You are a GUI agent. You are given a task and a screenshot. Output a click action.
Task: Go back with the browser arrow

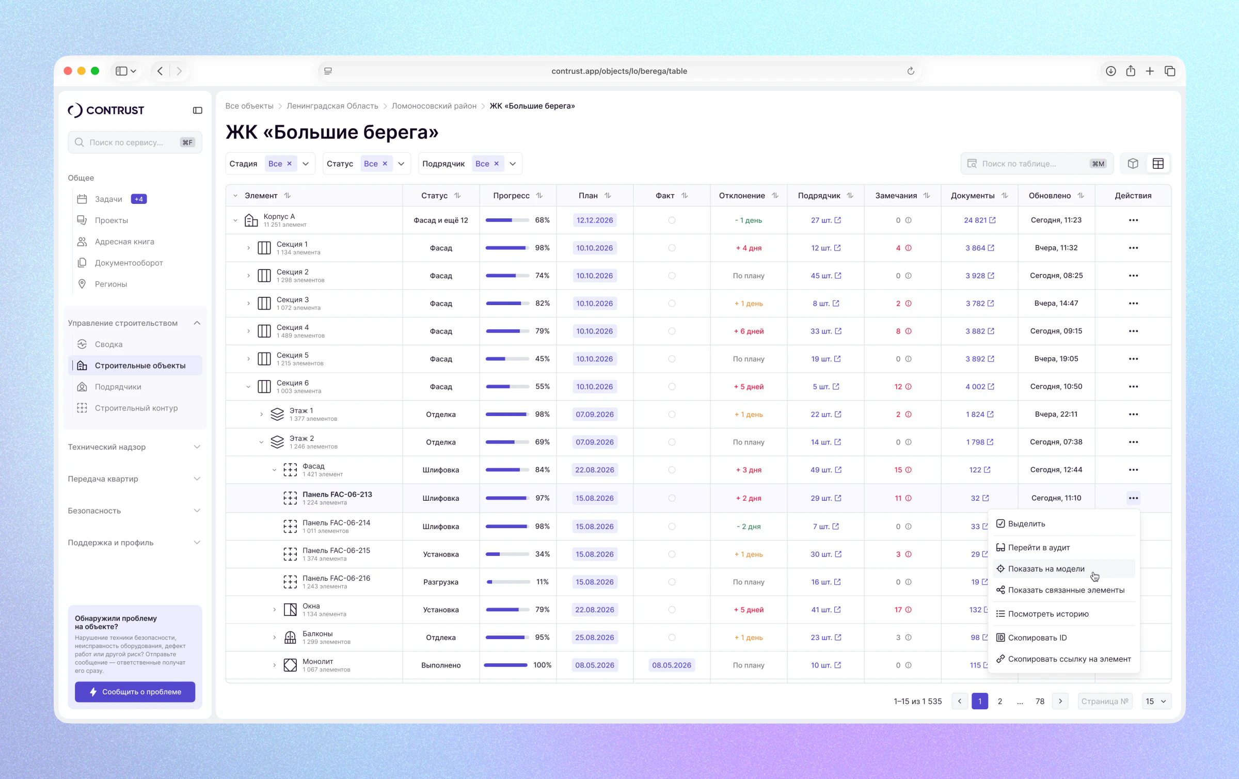160,71
